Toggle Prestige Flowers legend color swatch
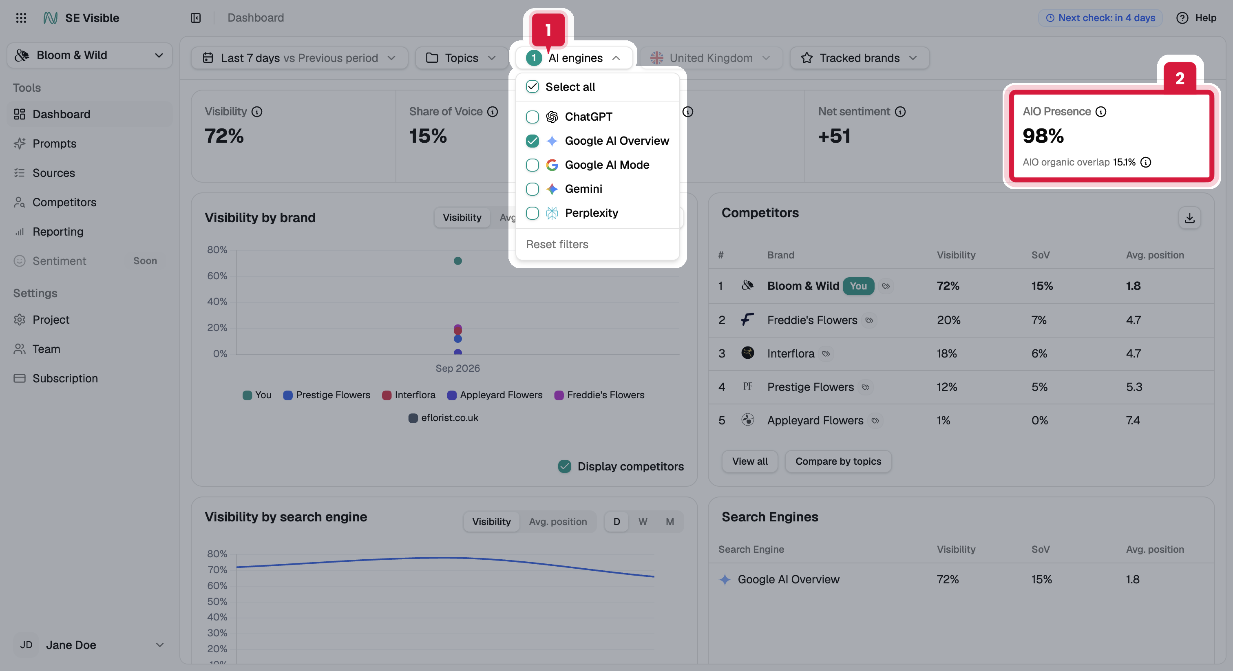The height and width of the screenshot is (671, 1233). [288, 395]
